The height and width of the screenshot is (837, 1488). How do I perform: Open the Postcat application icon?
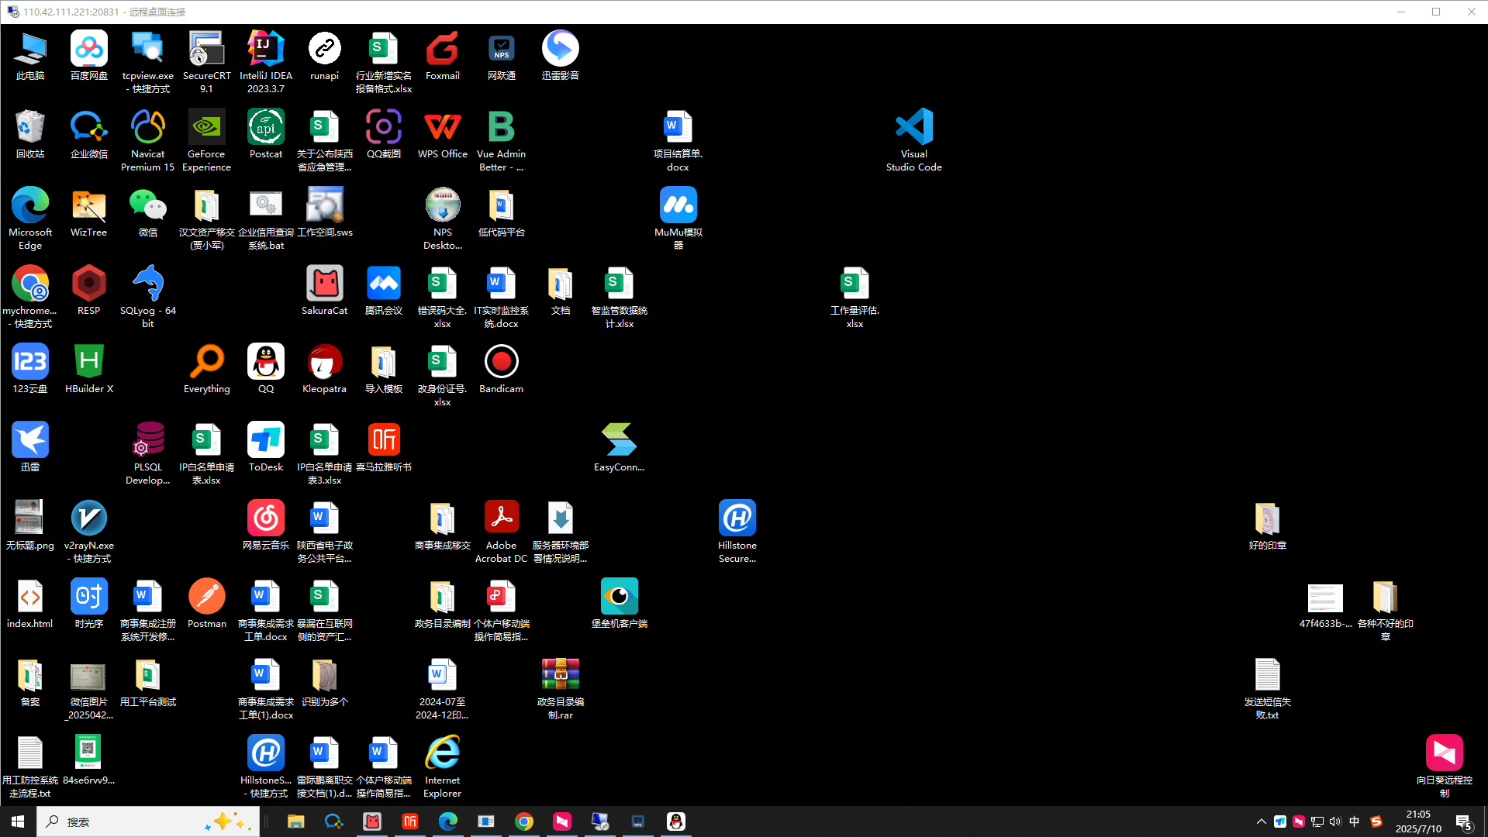point(266,134)
